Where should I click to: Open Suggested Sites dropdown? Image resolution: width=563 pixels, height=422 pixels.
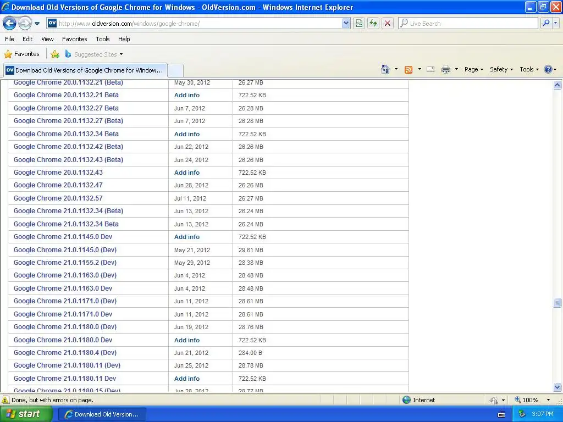pos(94,54)
